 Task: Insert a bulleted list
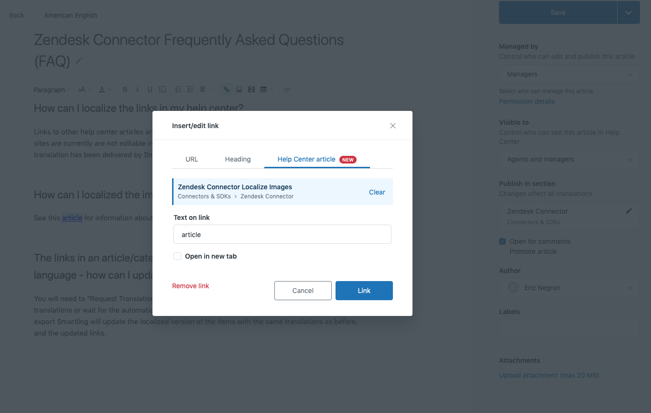click(x=190, y=89)
